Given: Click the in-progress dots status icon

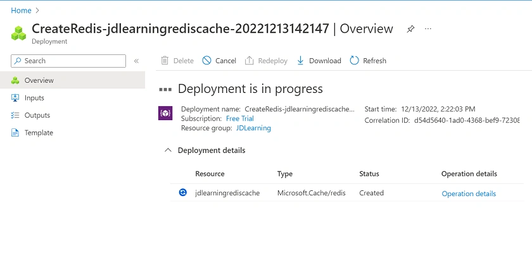Looking at the screenshot, I should [x=165, y=90].
